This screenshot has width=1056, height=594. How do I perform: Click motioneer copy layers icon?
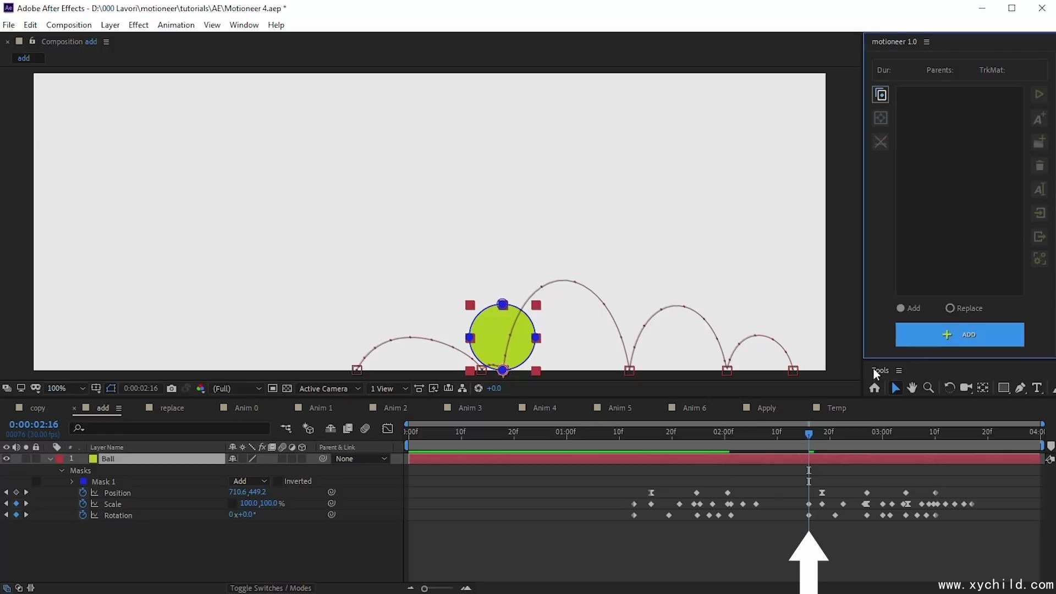pyautogui.click(x=881, y=95)
